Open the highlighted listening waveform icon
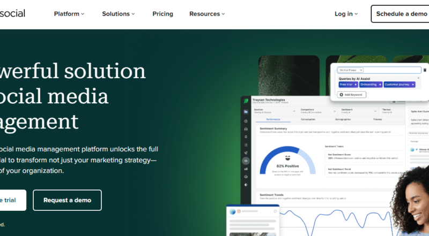The width and height of the screenshot is (429, 236). [246, 160]
